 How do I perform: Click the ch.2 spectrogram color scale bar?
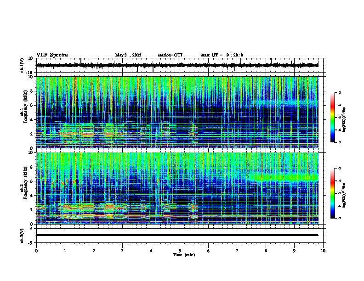click(x=333, y=193)
